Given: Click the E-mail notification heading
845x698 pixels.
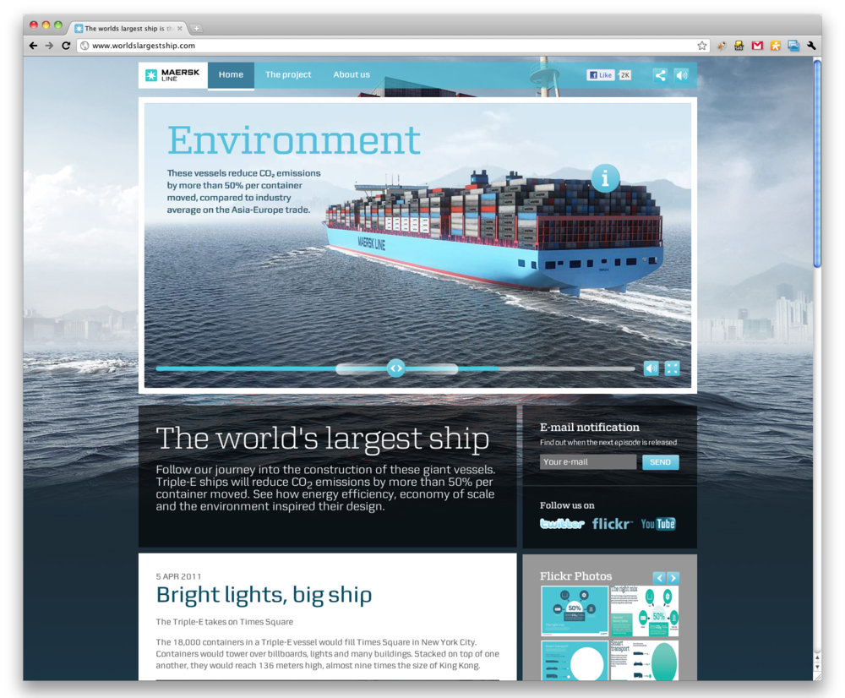Looking at the screenshot, I should click(590, 428).
